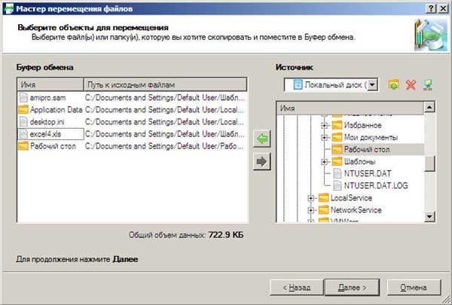Viewport: 452px width, 305px height.
Task: Select the desktop.ini file name
Action: tap(47, 122)
